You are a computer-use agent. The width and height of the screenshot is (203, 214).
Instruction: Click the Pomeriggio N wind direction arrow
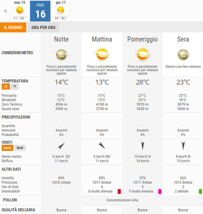coord(142,146)
